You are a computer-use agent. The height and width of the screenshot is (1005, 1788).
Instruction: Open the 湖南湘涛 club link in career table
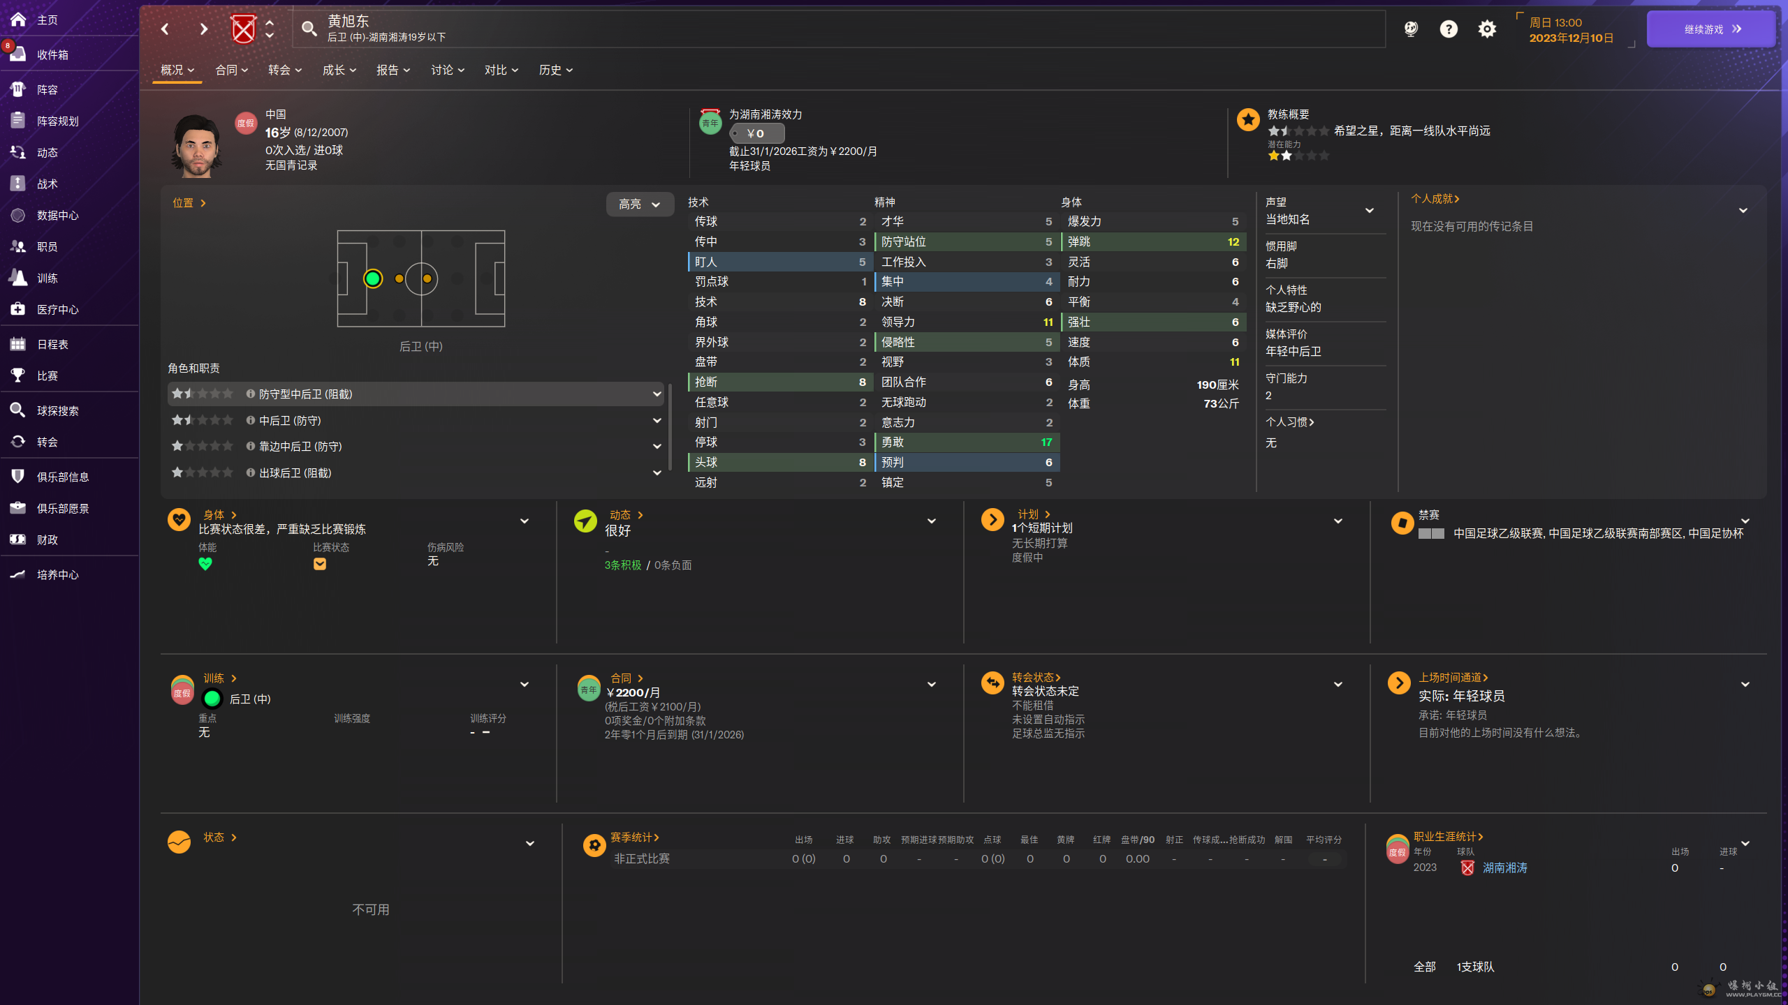tap(1505, 868)
